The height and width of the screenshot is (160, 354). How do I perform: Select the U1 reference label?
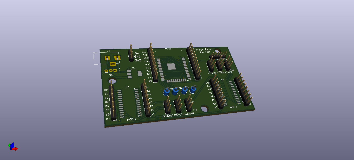111,75
